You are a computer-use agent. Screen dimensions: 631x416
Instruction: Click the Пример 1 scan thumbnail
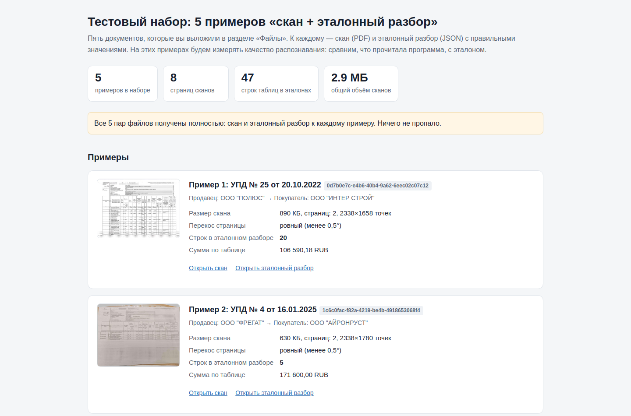click(x=138, y=208)
